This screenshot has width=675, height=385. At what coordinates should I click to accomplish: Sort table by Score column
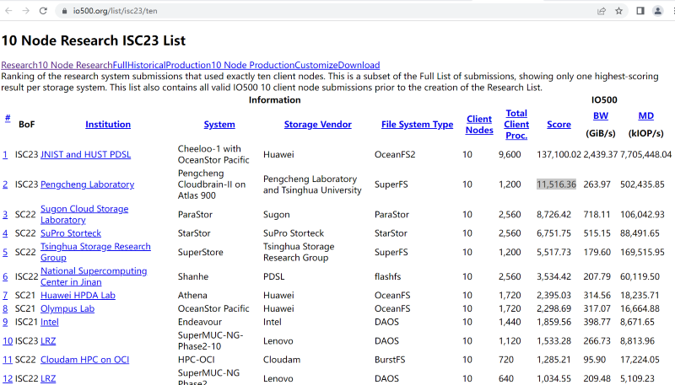tap(559, 125)
